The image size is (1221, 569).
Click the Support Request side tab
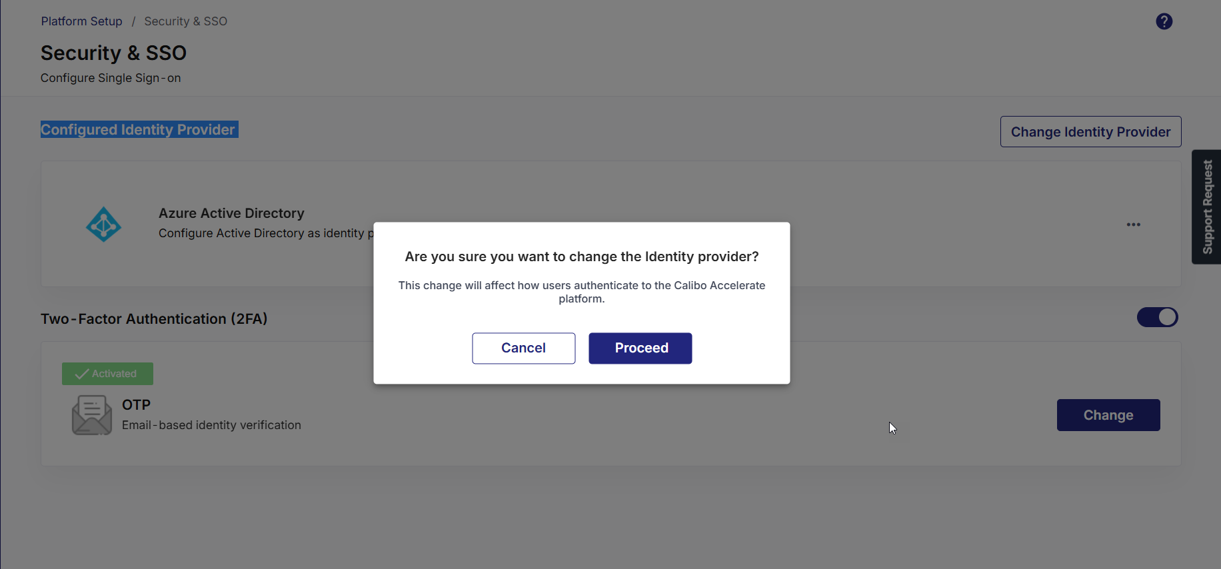point(1206,207)
